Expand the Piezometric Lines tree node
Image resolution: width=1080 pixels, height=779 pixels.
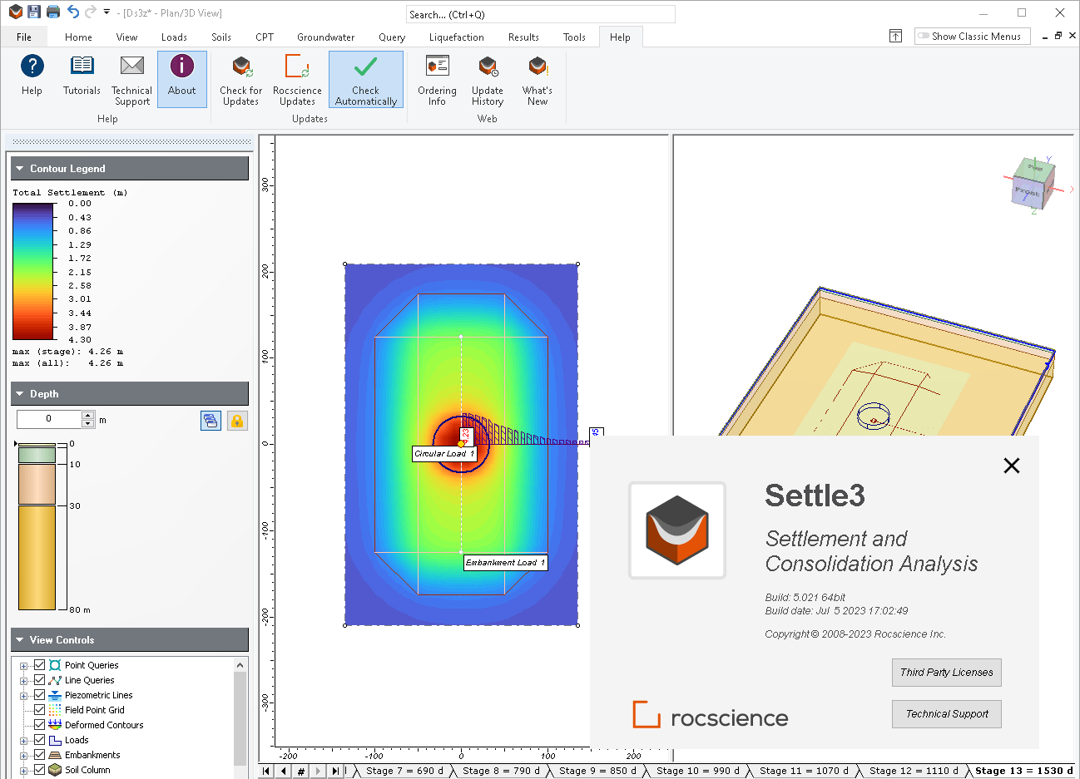(x=24, y=696)
